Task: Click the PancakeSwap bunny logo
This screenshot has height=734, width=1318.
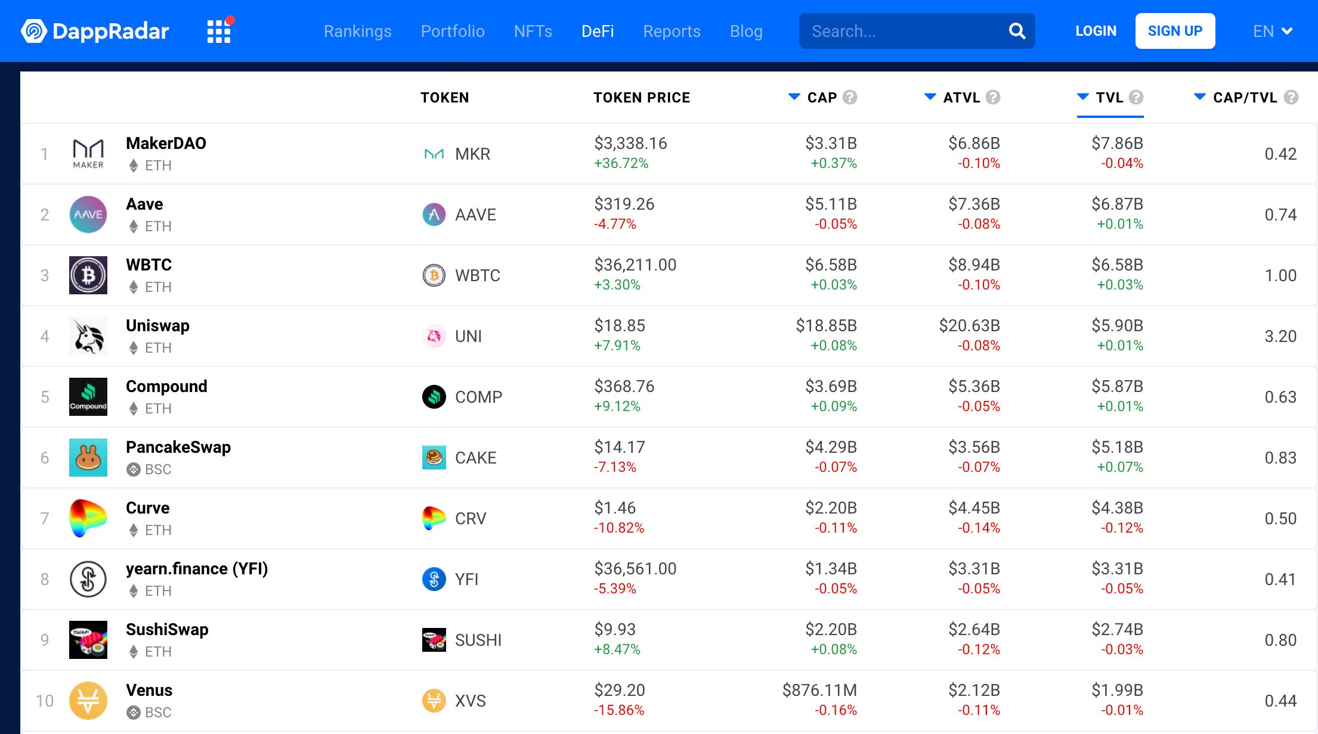Action: point(88,458)
